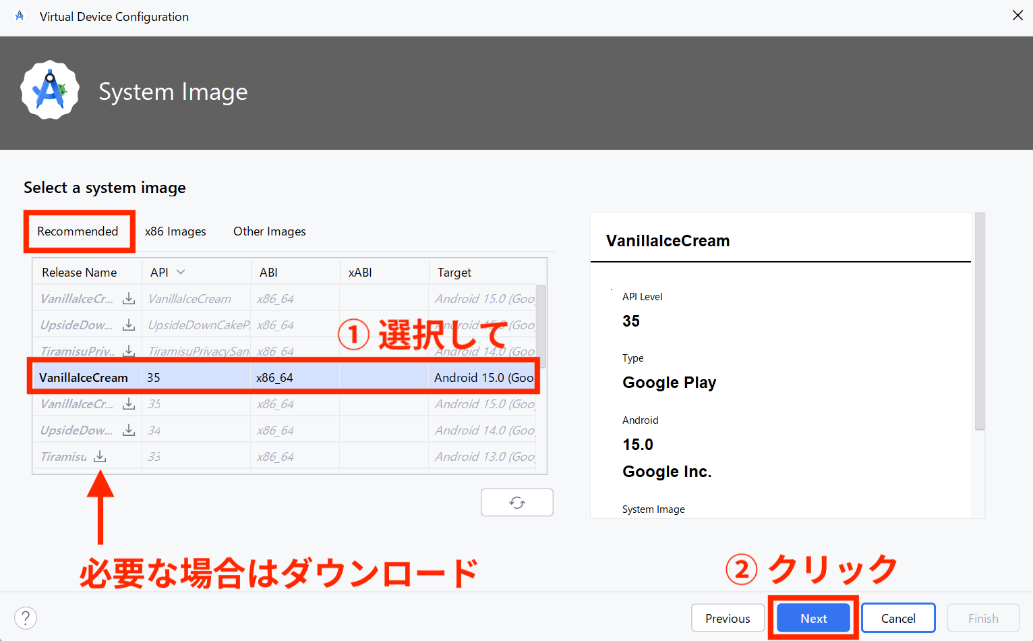Click 'Android 15.0 (Goo' in the top table row
Viewport: 1033px width, 641px height.
[485, 299]
